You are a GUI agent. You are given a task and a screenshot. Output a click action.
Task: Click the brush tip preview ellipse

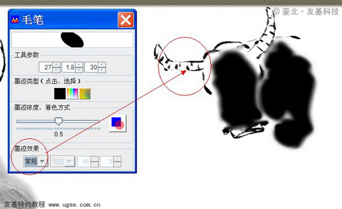click(72, 40)
